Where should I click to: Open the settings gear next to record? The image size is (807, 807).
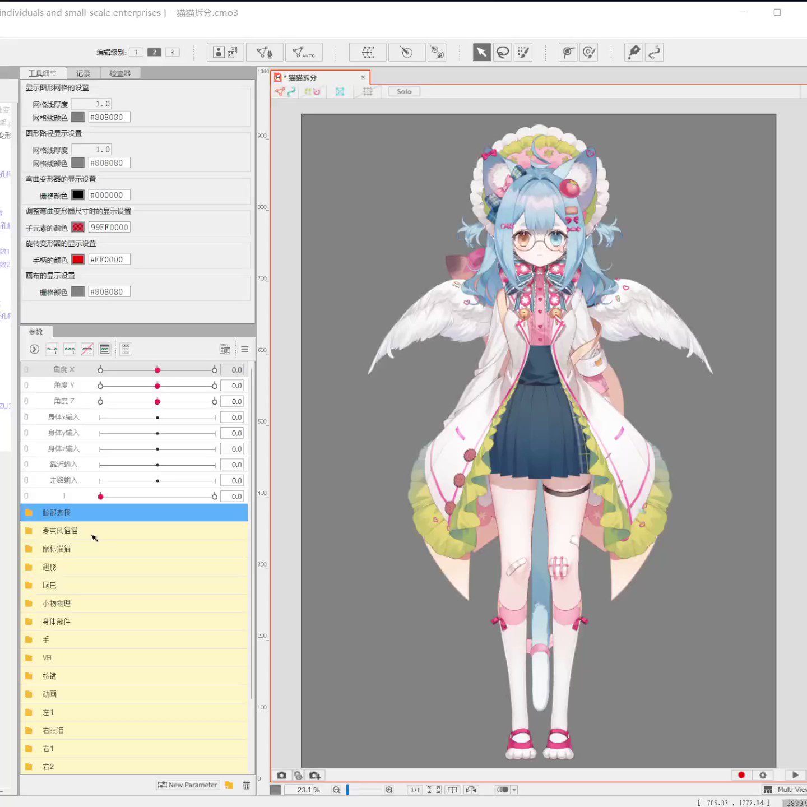tap(763, 775)
